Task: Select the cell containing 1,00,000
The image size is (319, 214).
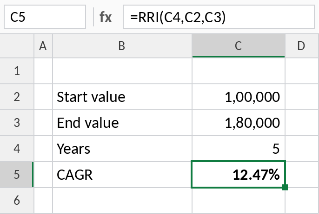Action: click(x=239, y=97)
